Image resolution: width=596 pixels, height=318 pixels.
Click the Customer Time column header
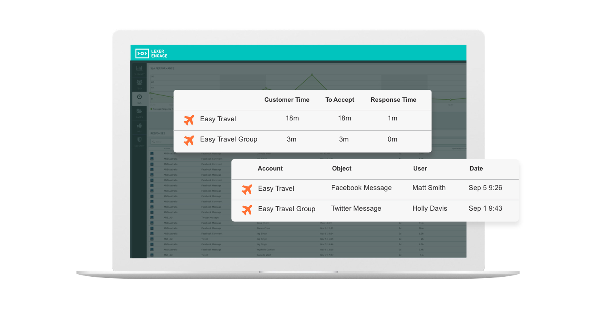click(287, 100)
